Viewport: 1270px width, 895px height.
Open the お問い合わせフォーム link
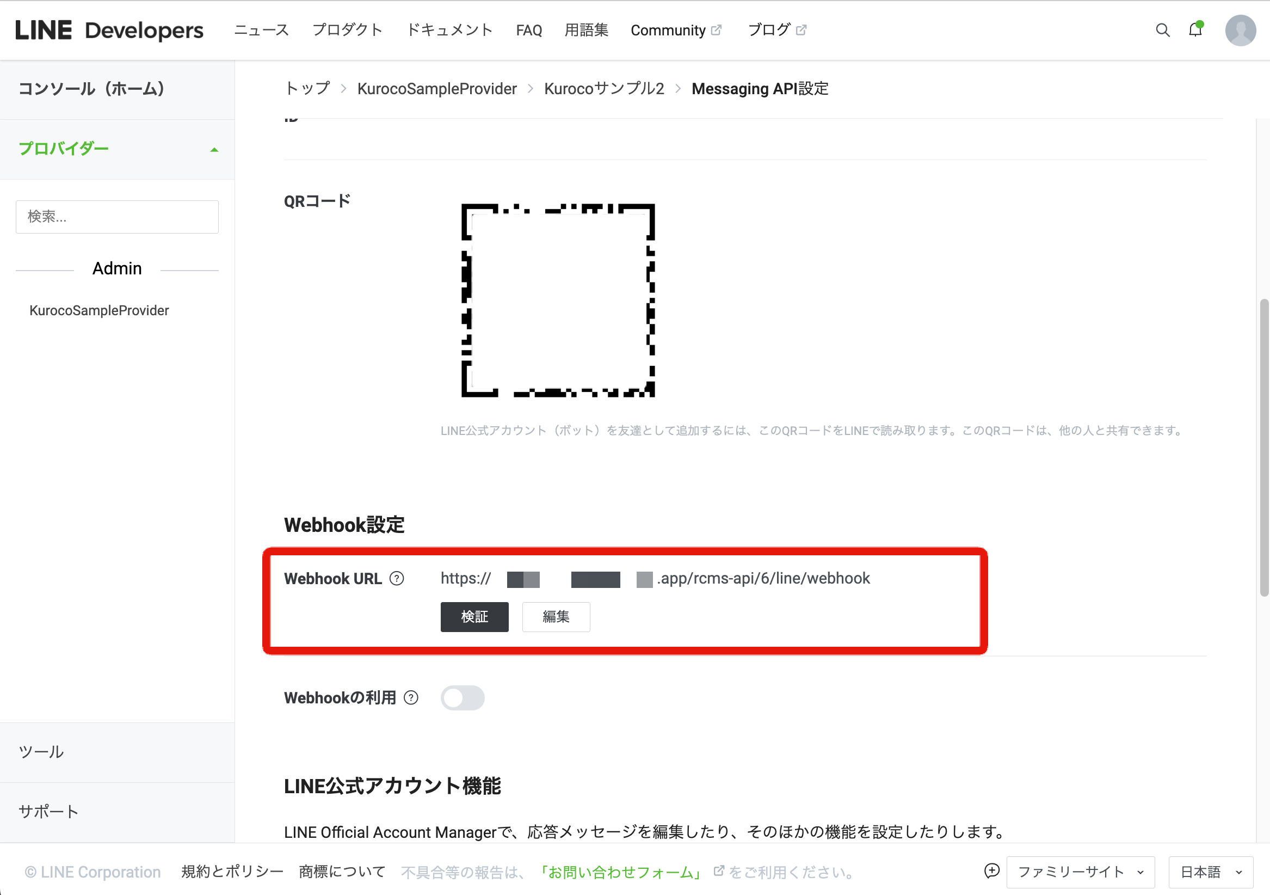tap(620, 872)
